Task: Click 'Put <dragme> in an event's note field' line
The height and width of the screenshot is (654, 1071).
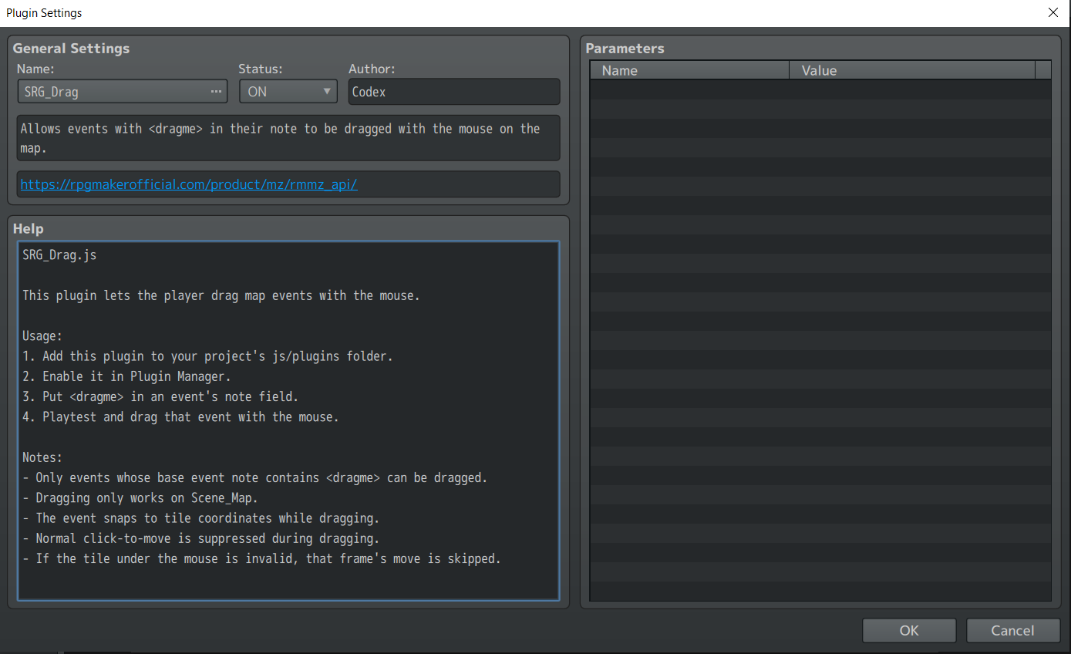Action: pos(160,396)
